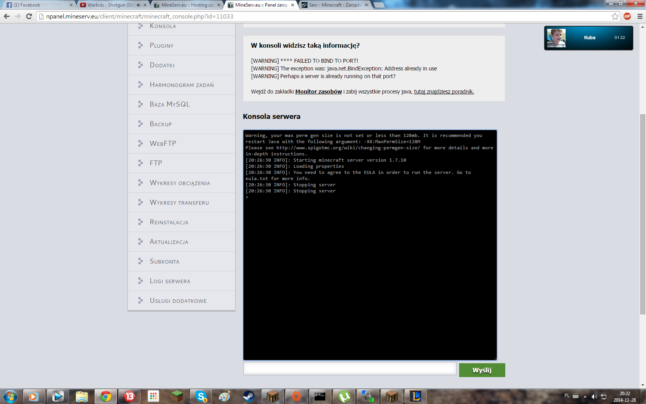Open the Aktualizacja sidebar entry
The width and height of the screenshot is (646, 404).
(x=181, y=242)
